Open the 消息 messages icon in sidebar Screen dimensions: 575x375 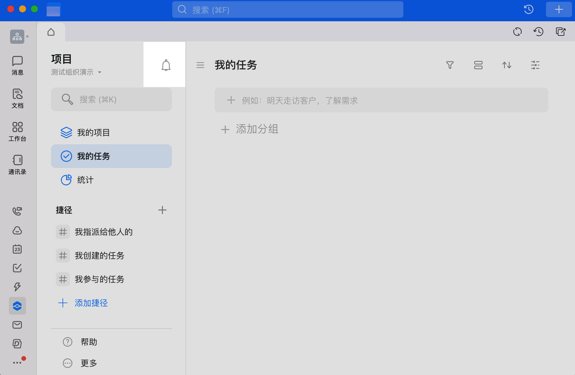(x=17, y=65)
